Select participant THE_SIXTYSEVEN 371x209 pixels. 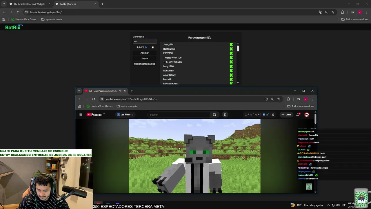[x=172, y=62]
